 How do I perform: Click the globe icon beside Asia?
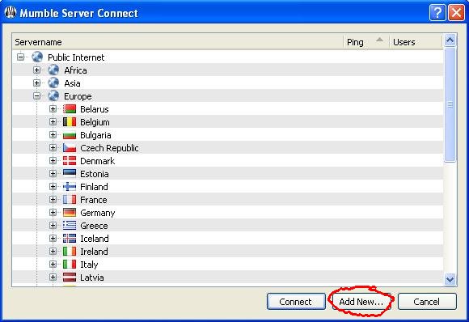(53, 83)
